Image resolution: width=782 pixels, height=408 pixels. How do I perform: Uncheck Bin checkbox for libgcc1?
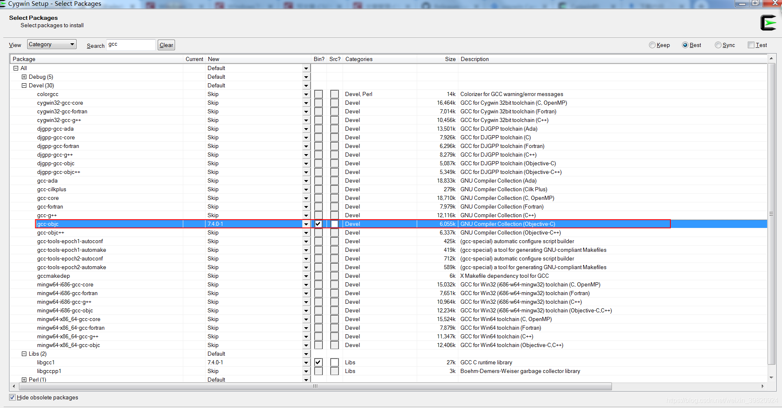318,362
